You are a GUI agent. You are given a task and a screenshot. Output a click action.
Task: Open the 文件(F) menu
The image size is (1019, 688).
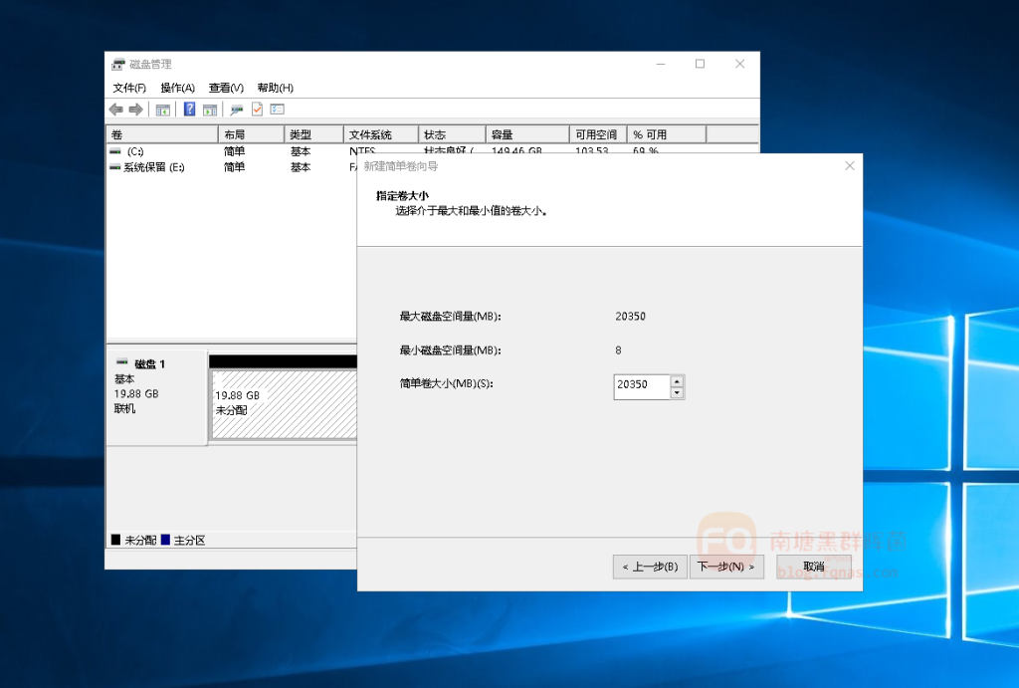129,88
